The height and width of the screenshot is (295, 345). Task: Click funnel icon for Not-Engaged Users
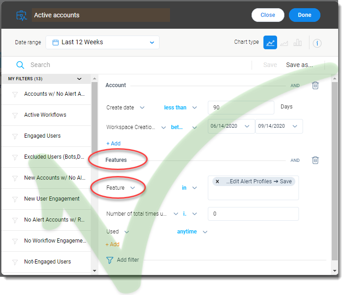15,262
